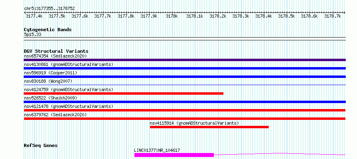Click the 5p15.33 cytogenetic band label
Viewport: 357px width, 159px height.
click(32, 35)
